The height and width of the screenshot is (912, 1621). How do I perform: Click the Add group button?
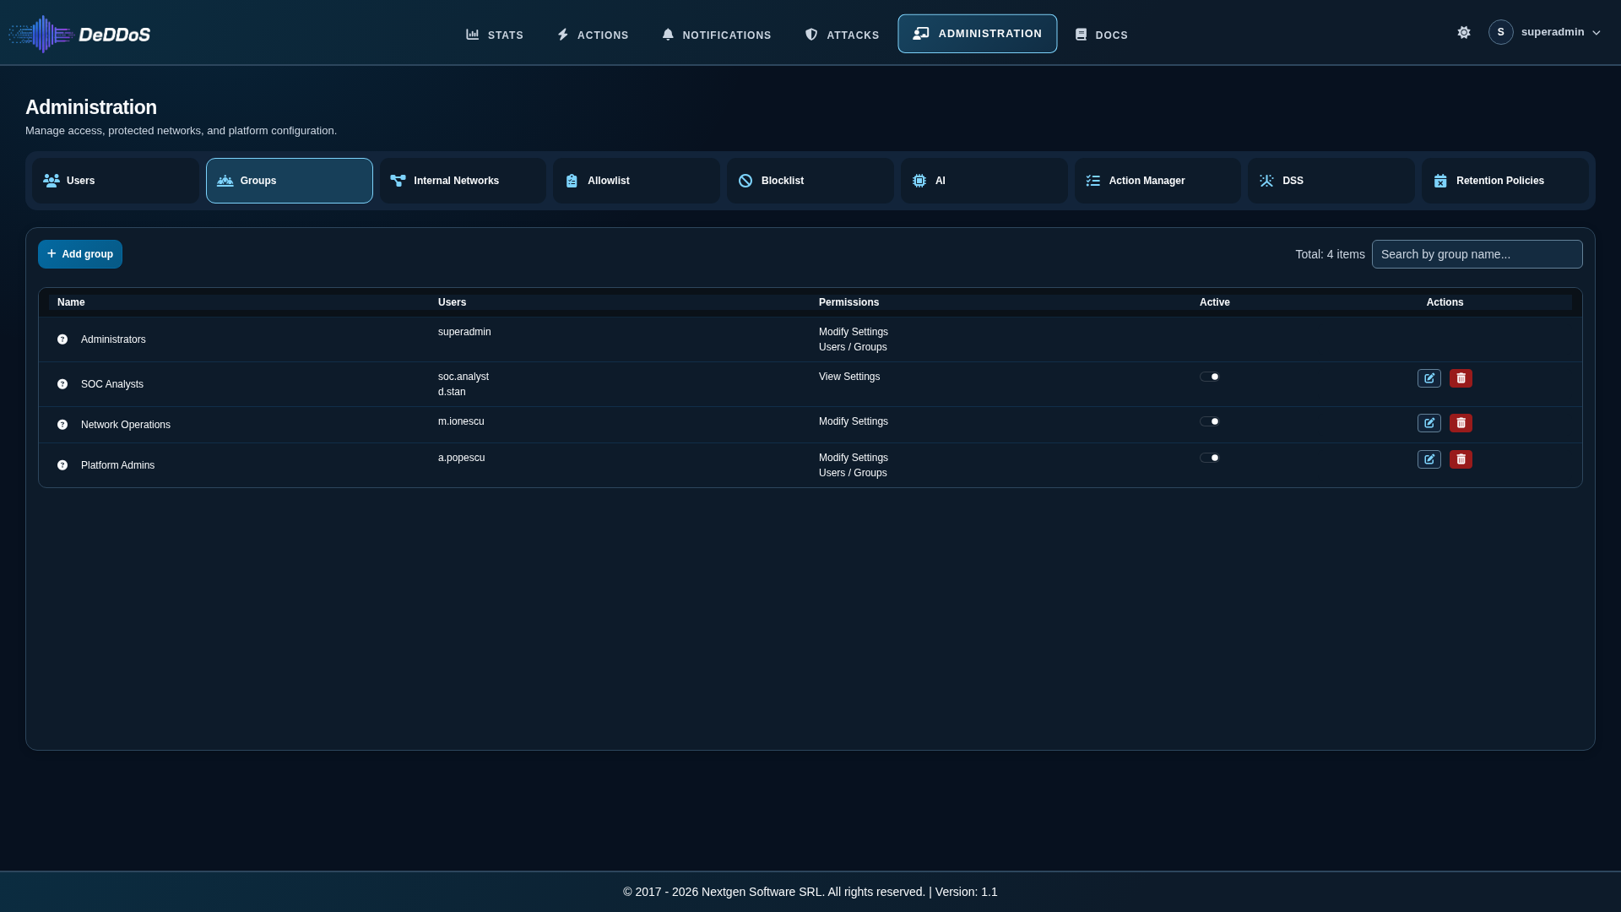80,254
